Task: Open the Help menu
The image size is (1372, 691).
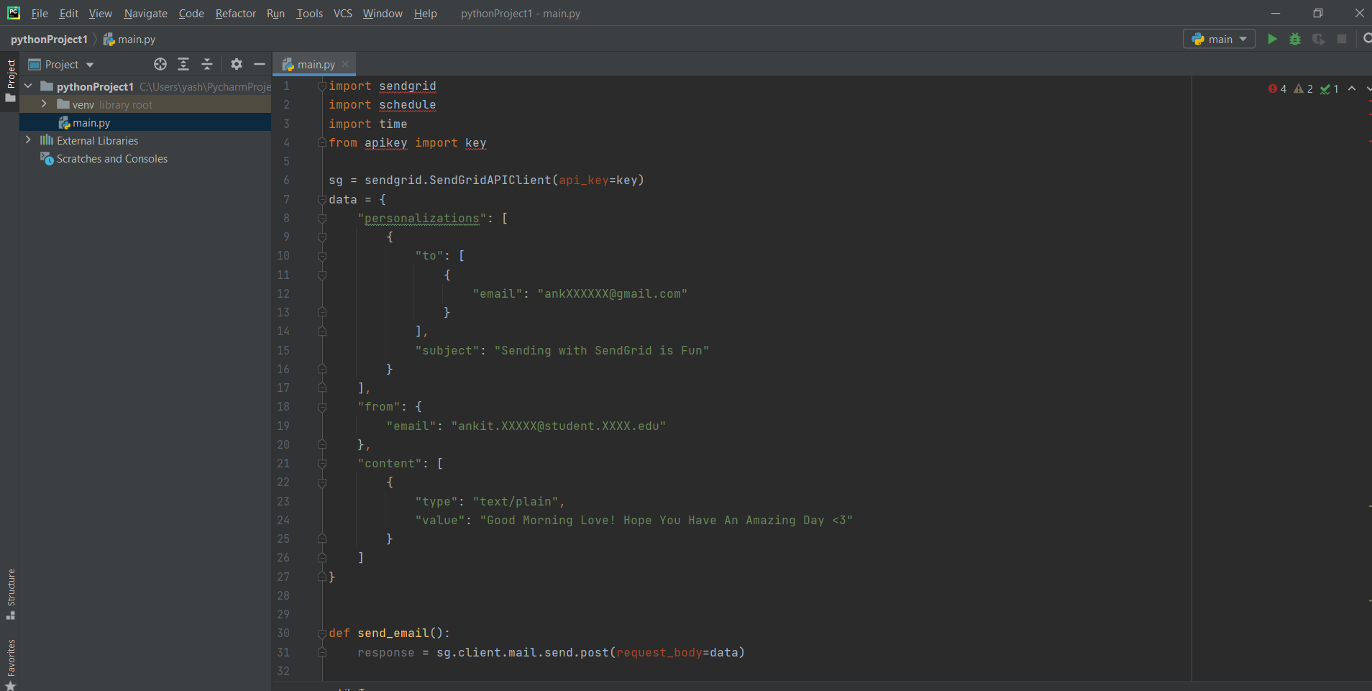Action: point(426,14)
